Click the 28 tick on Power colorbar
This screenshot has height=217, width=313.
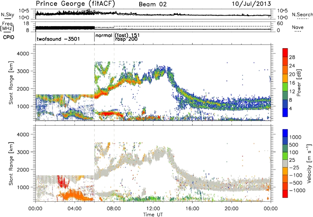pos(292,57)
